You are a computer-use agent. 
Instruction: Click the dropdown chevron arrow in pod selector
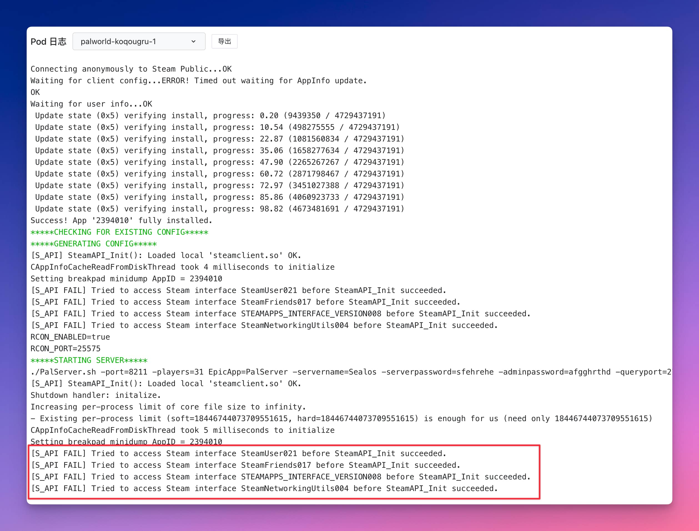click(193, 41)
